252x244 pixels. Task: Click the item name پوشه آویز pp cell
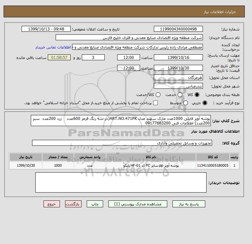151,165
